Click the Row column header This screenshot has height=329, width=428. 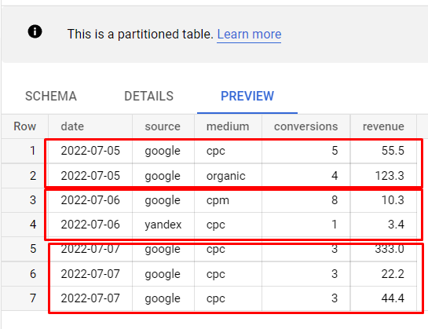point(25,126)
